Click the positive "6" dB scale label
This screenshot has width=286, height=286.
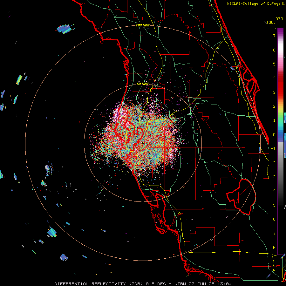[274, 50]
